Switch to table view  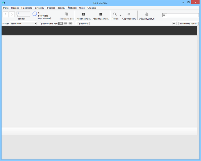71,24
